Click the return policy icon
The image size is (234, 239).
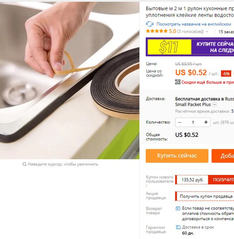coord(178,209)
